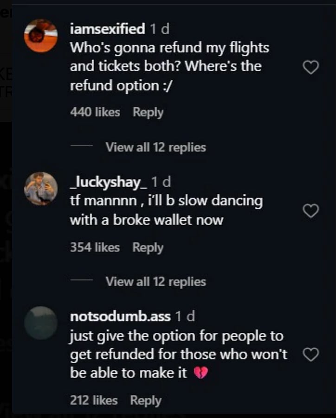View the 354 likes on _luckyshay_'s comment

(x=94, y=247)
